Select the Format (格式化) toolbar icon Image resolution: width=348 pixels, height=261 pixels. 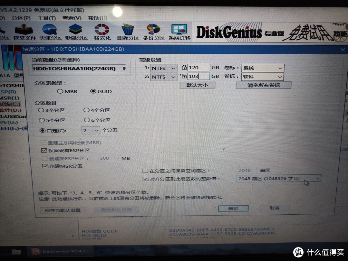(x=102, y=32)
